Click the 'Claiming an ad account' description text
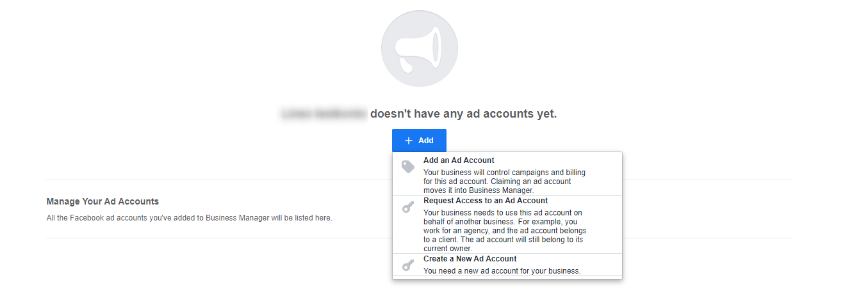This screenshot has height=294, width=861. (497, 185)
